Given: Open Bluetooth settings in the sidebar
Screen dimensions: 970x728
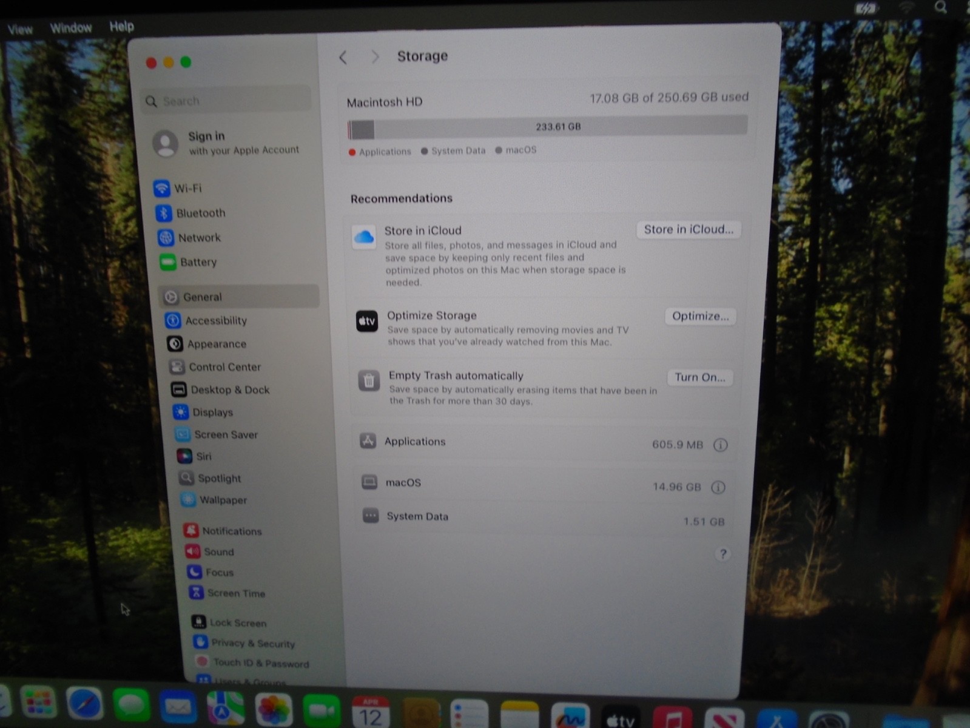Looking at the screenshot, I should tap(190, 213).
